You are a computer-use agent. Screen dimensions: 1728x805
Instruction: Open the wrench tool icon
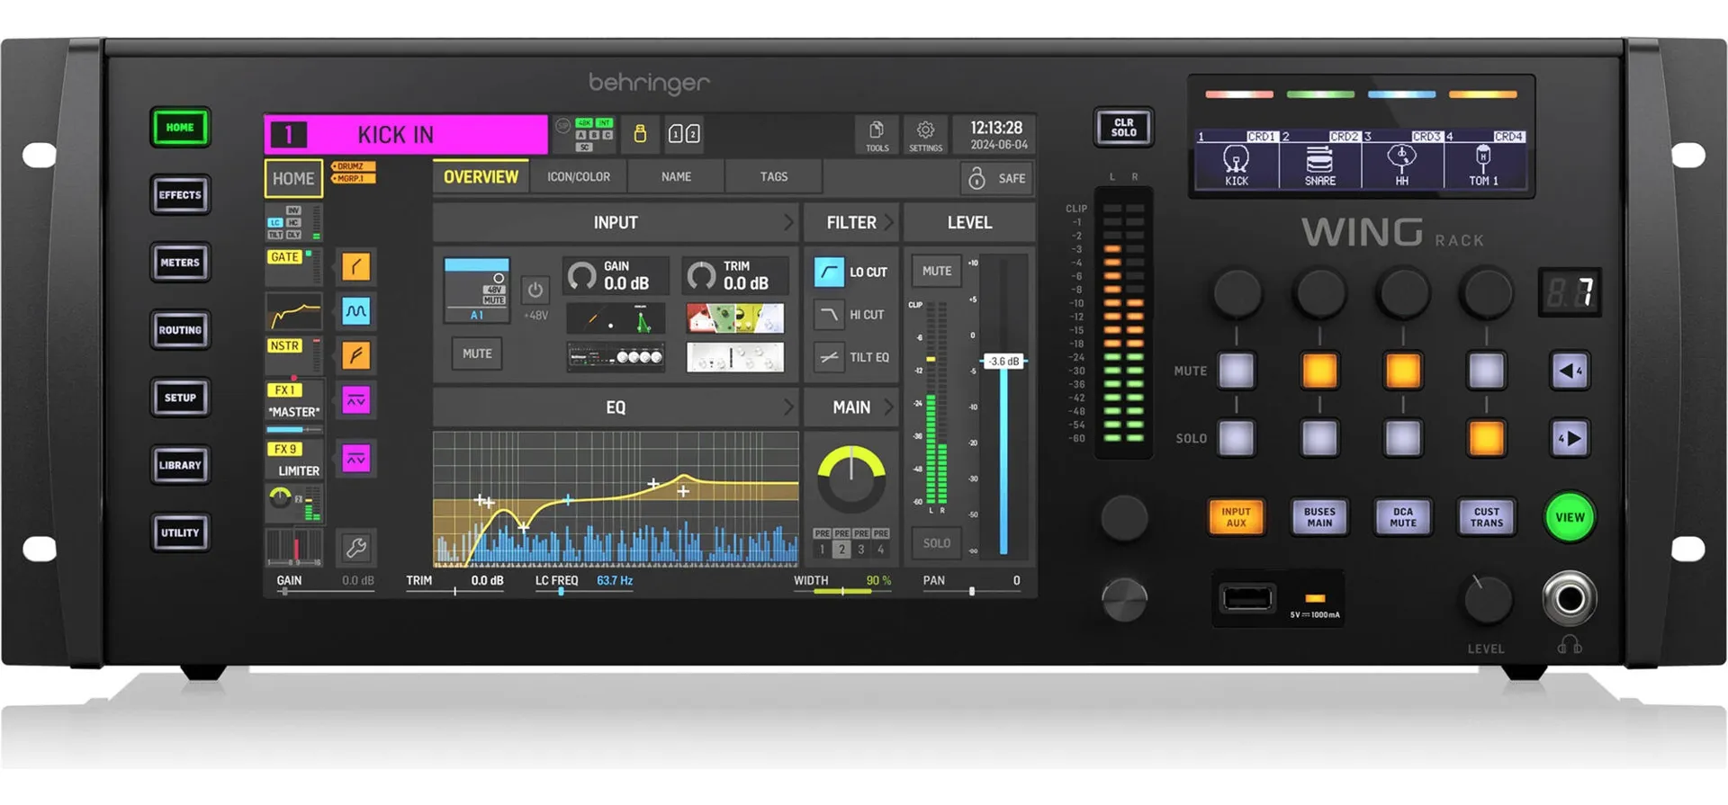[x=356, y=547]
